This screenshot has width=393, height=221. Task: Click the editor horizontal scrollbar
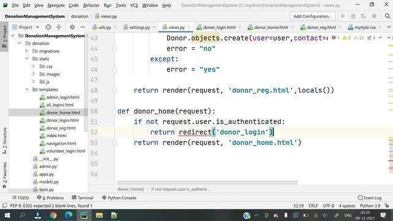click(208, 182)
